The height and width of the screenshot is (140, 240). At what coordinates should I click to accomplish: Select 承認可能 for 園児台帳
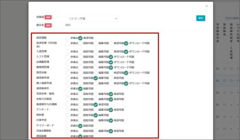pyautogui.click(x=111, y=73)
